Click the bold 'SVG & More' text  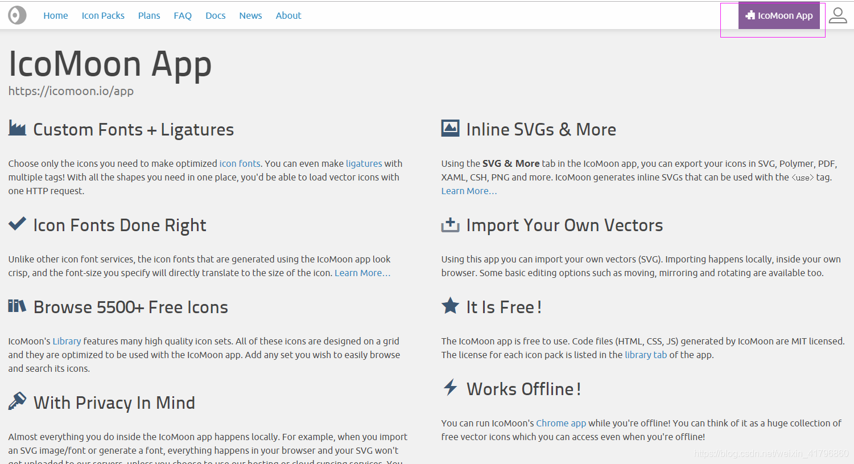click(511, 163)
